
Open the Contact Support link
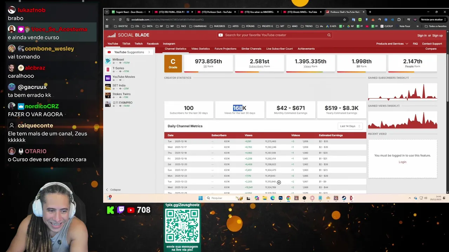(x=432, y=44)
